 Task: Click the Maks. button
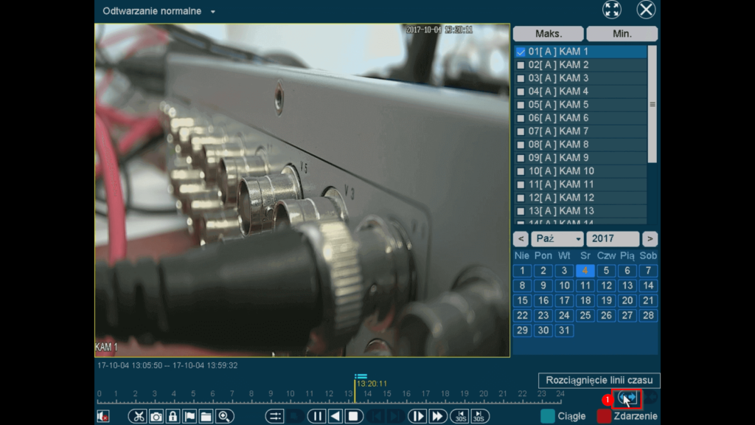(x=548, y=34)
